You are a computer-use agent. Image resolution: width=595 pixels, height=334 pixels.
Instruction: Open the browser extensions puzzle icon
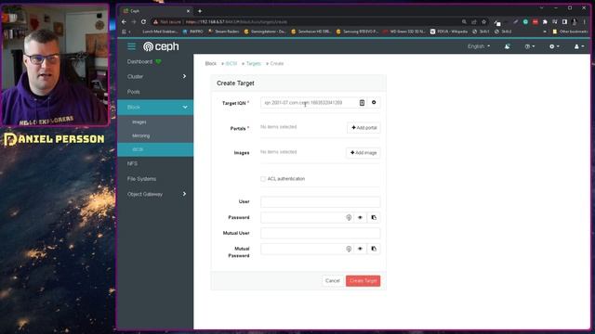tap(545, 22)
